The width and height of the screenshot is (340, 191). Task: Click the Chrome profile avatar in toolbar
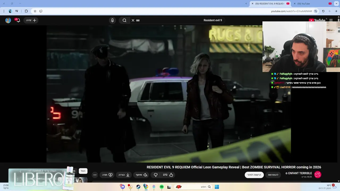pos(10,11)
